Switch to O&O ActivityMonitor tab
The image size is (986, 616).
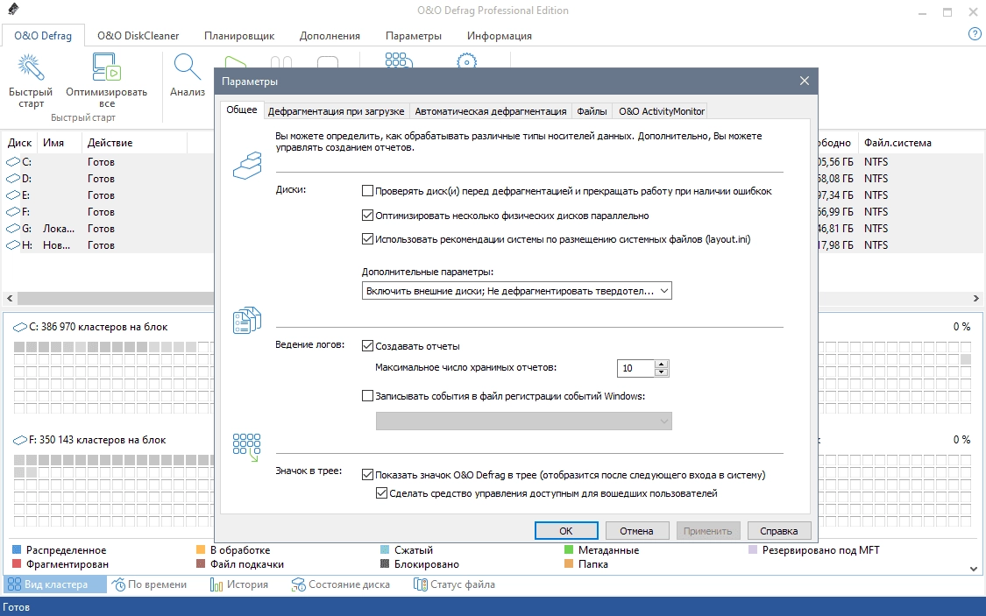(662, 111)
